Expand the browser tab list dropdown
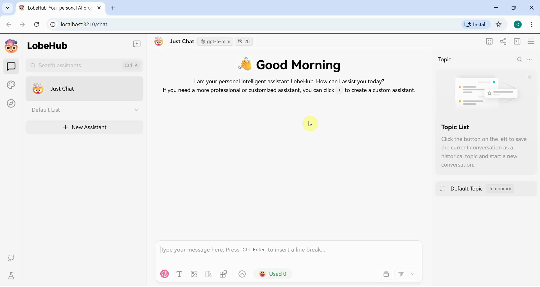Image resolution: width=540 pixels, height=287 pixels. point(7,8)
